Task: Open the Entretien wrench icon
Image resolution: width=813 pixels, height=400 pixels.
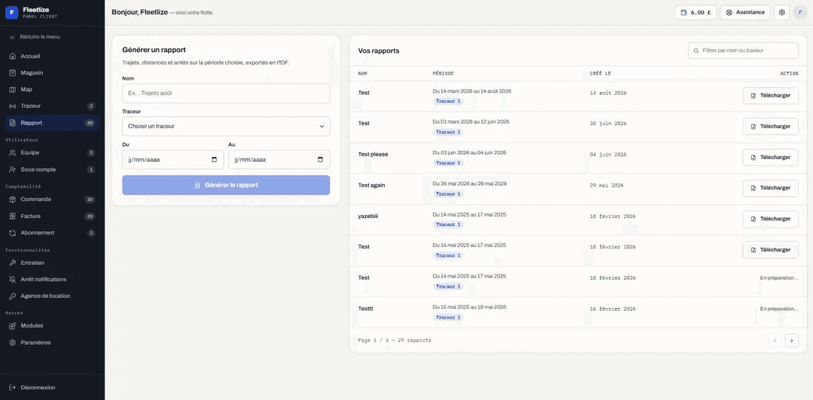Action: point(12,263)
